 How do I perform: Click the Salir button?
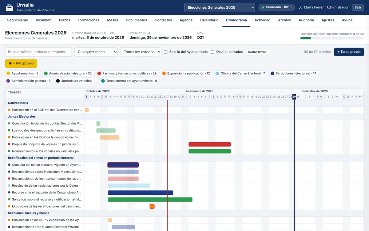[358, 7]
